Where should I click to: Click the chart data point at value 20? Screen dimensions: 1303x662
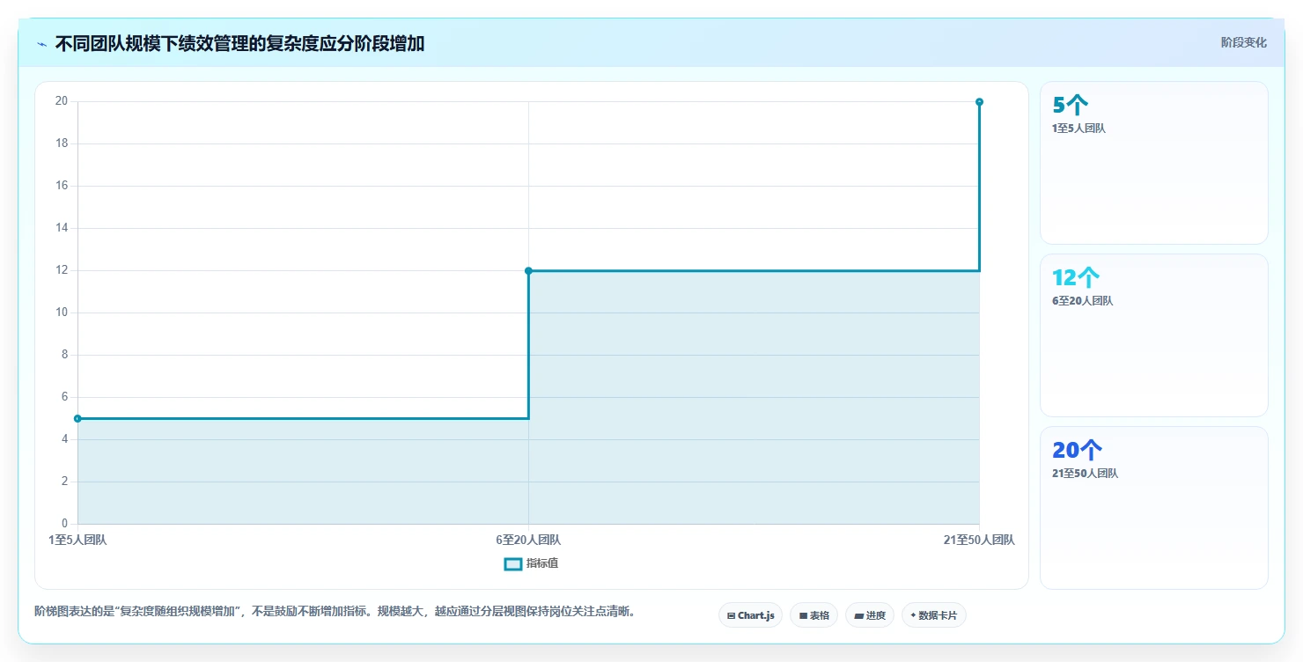pyautogui.click(x=979, y=102)
